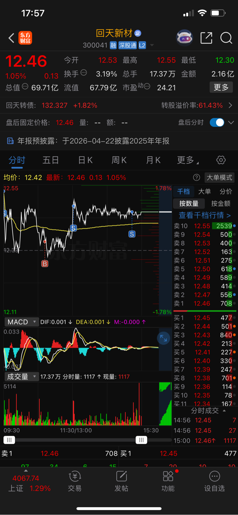Toggle the 盘后分时 switch
The width and height of the screenshot is (238, 515).
pos(217,122)
